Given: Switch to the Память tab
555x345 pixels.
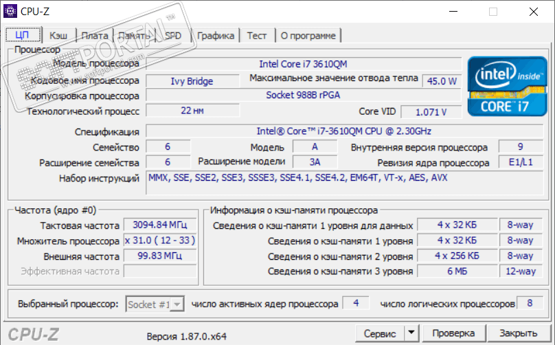Looking at the screenshot, I should [x=134, y=36].
